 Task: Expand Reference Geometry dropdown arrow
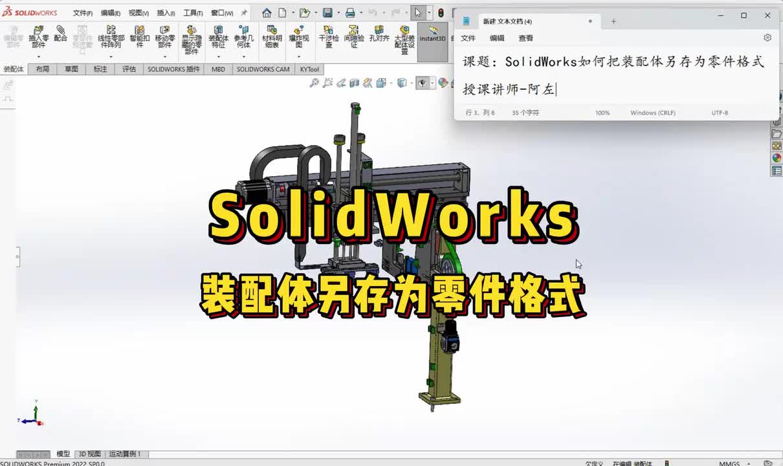[x=243, y=57]
